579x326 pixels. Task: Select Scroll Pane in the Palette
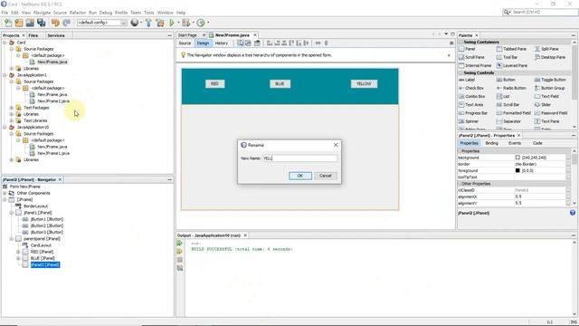pyautogui.click(x=471, y=57)
